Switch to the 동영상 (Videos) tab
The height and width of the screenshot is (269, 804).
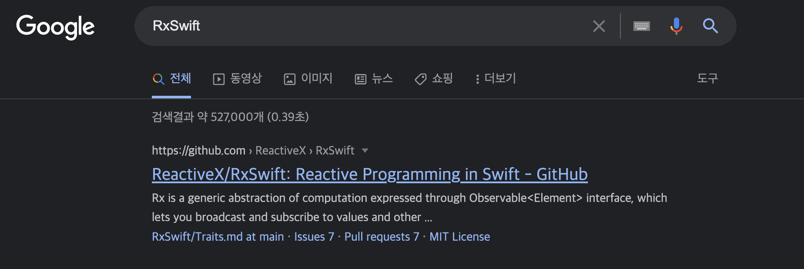coord(237,79)
